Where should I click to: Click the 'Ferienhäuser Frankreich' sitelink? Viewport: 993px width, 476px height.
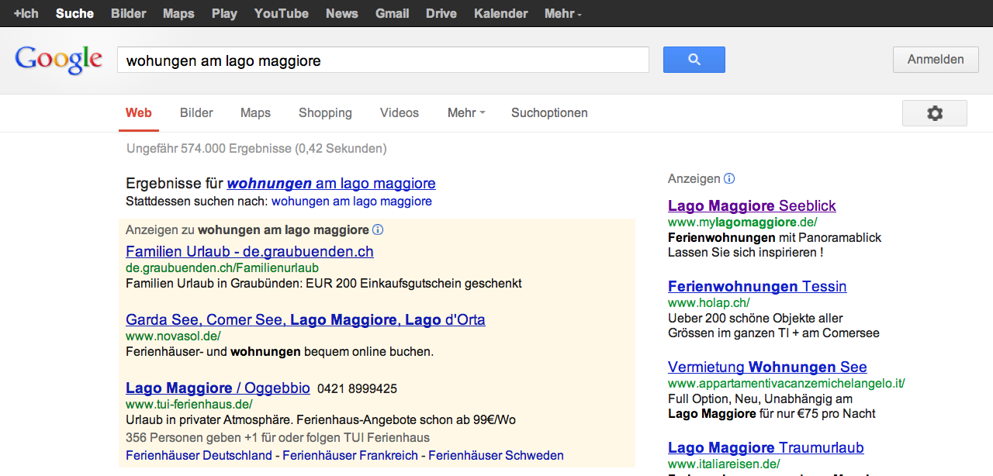pyautogui.click(x=350, y=456)
